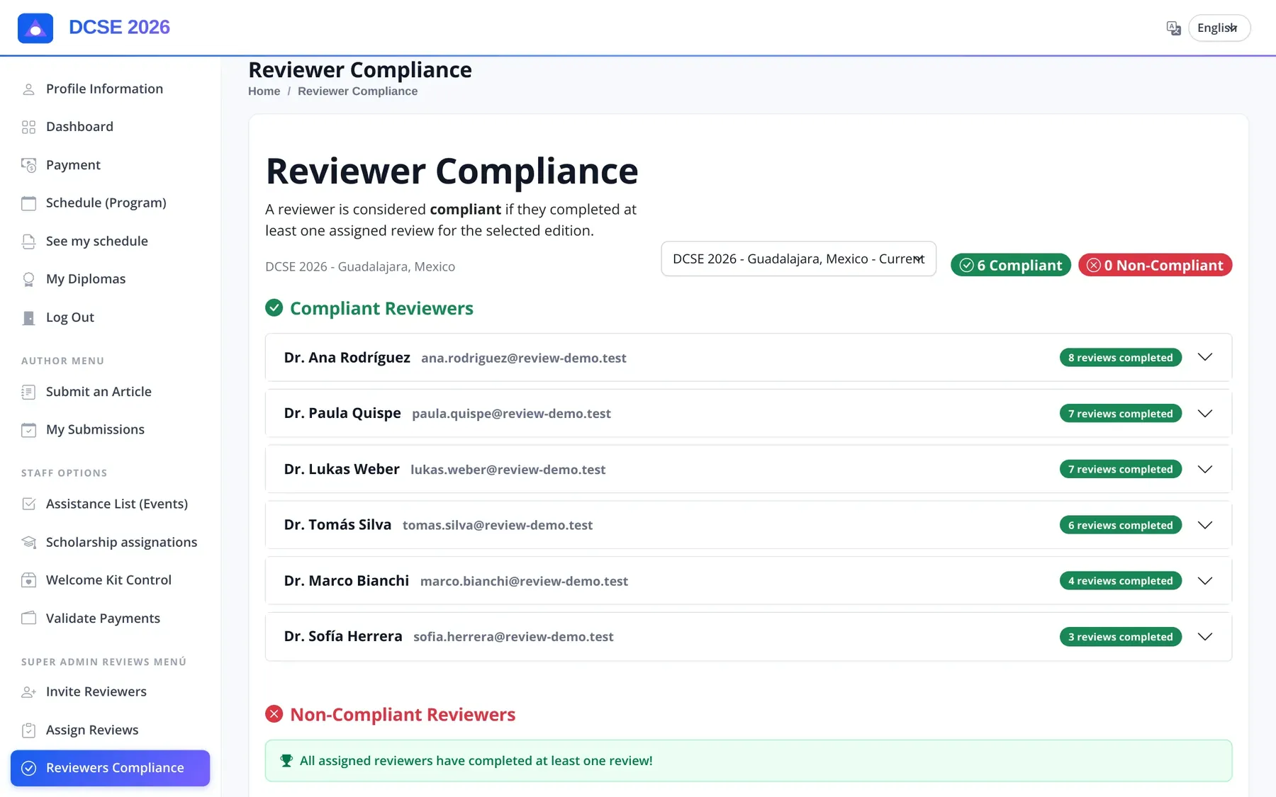The width and height of the screenshot is (1276, 797).
Task: Expand Dr. Lukas Weber row chevron
Action: click(1205, 469)
